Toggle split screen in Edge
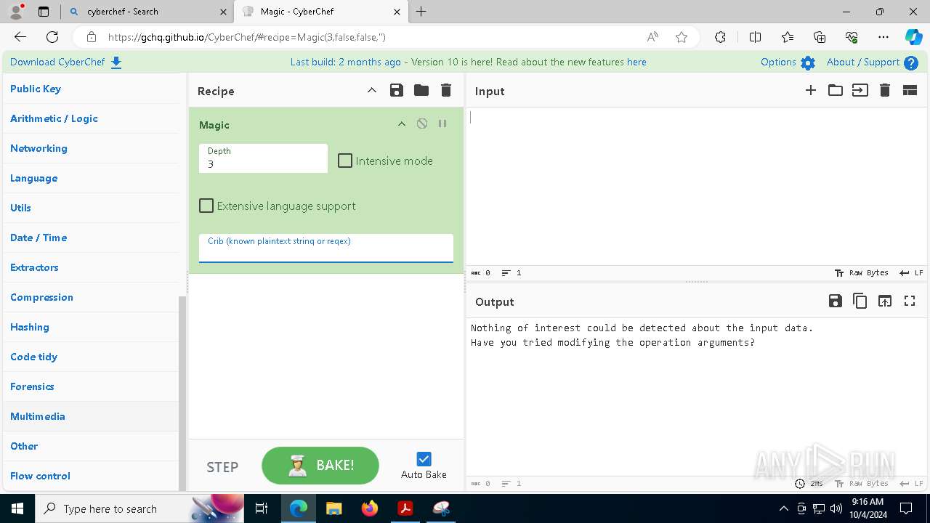The image size is (930, 523). coord(756,37)
